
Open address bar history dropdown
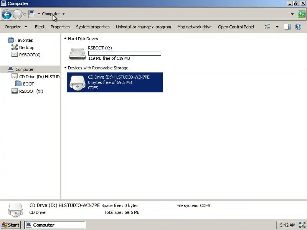[x=292, y=14]
